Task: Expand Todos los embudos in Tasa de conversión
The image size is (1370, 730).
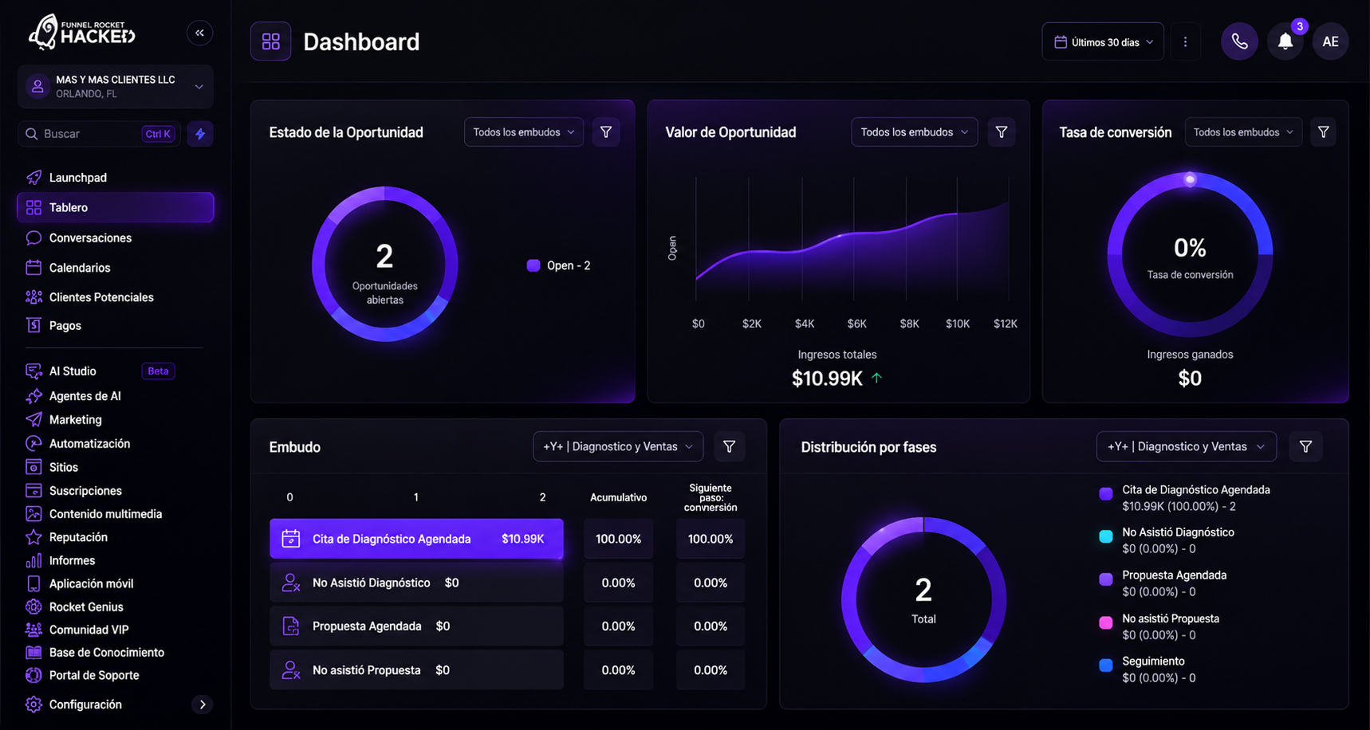Action: pyautogui.click(x=1243, y=132)
